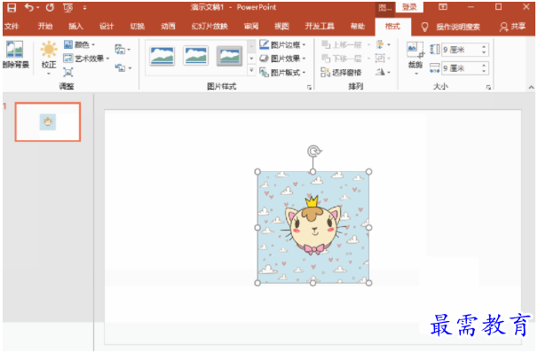This screenshot has height=353, width=538.
Task: Start the slideshow from the quick-access icon
Action: [68, 8]
